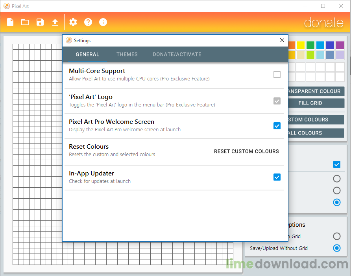This screenshot has width=351, height=276.
Task: Toggle the 'Pixel Art' Logo checkbox
Action: pos(277,101)
